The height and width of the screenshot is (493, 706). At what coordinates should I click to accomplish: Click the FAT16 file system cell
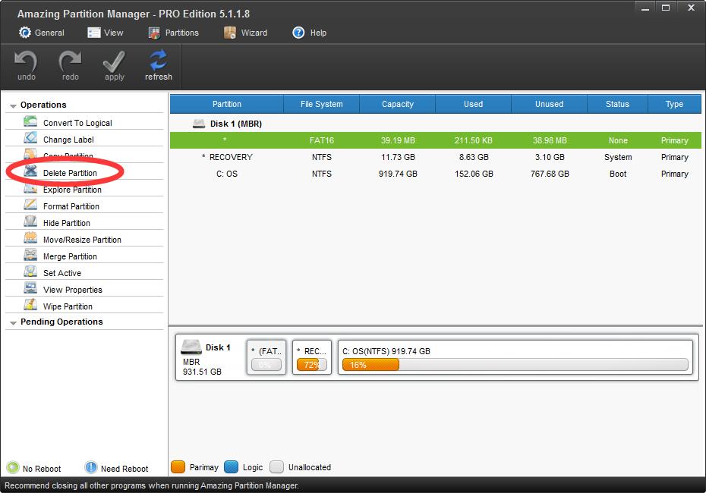[x=321, y=140]
